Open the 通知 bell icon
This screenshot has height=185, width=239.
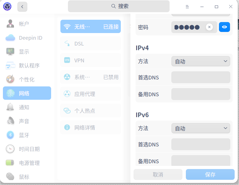click(x=10, y=107)
